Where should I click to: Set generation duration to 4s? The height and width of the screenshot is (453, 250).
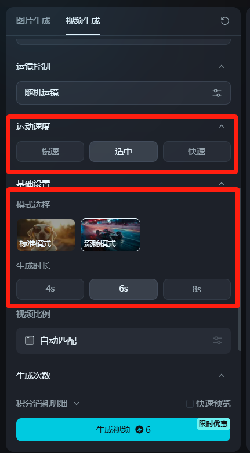[x=50, y=289]
